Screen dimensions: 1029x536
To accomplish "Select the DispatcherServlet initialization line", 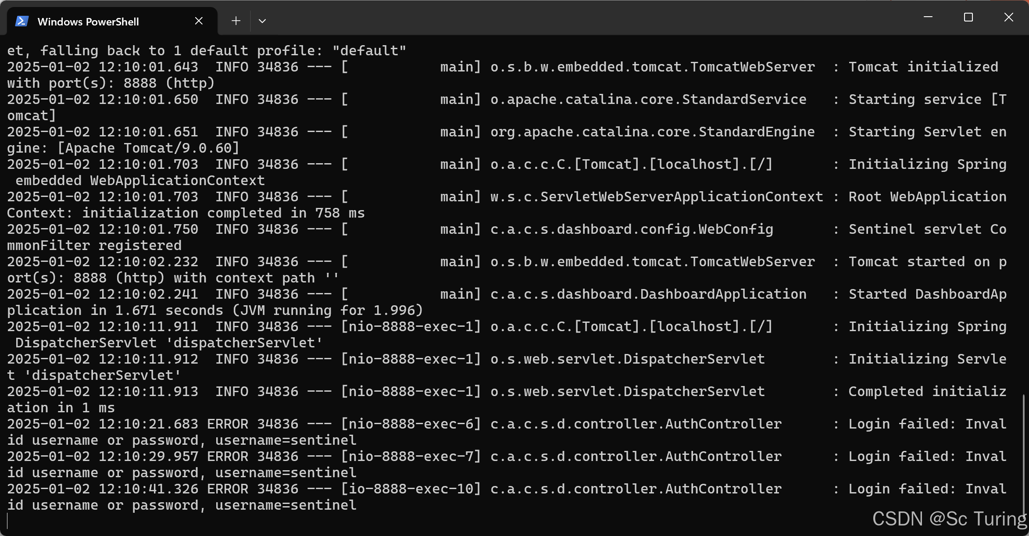I will tap(921, 326).
